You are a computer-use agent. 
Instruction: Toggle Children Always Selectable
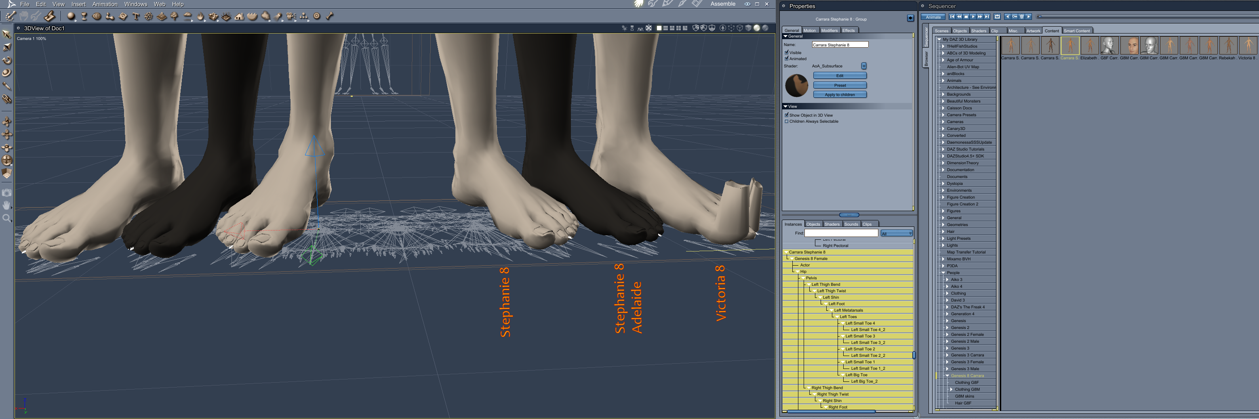point(786,122)
